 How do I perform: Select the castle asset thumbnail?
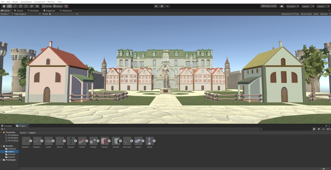(48, 141)
